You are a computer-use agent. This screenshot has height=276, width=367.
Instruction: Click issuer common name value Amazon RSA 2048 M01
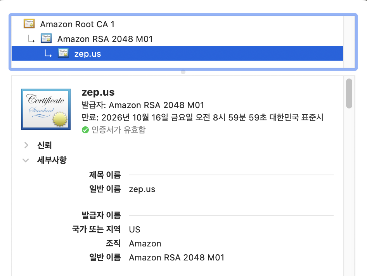[177, 257]
